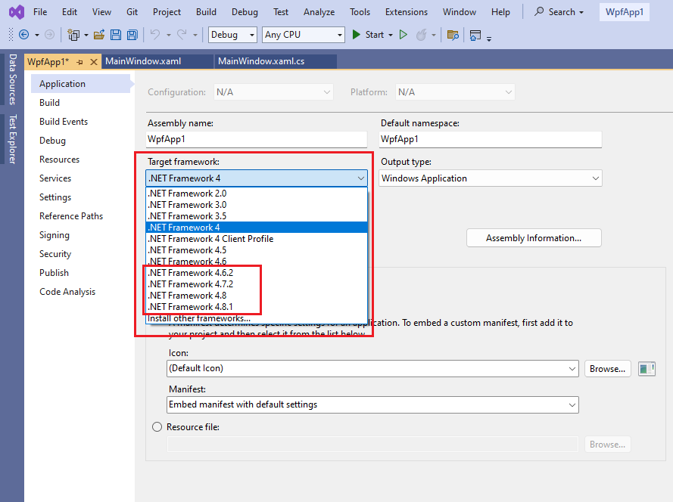The height and width of the screenshot is (502, 673).
Task: Choose .NET Framework 4.8.1 from list
Action: click(257, 307)
